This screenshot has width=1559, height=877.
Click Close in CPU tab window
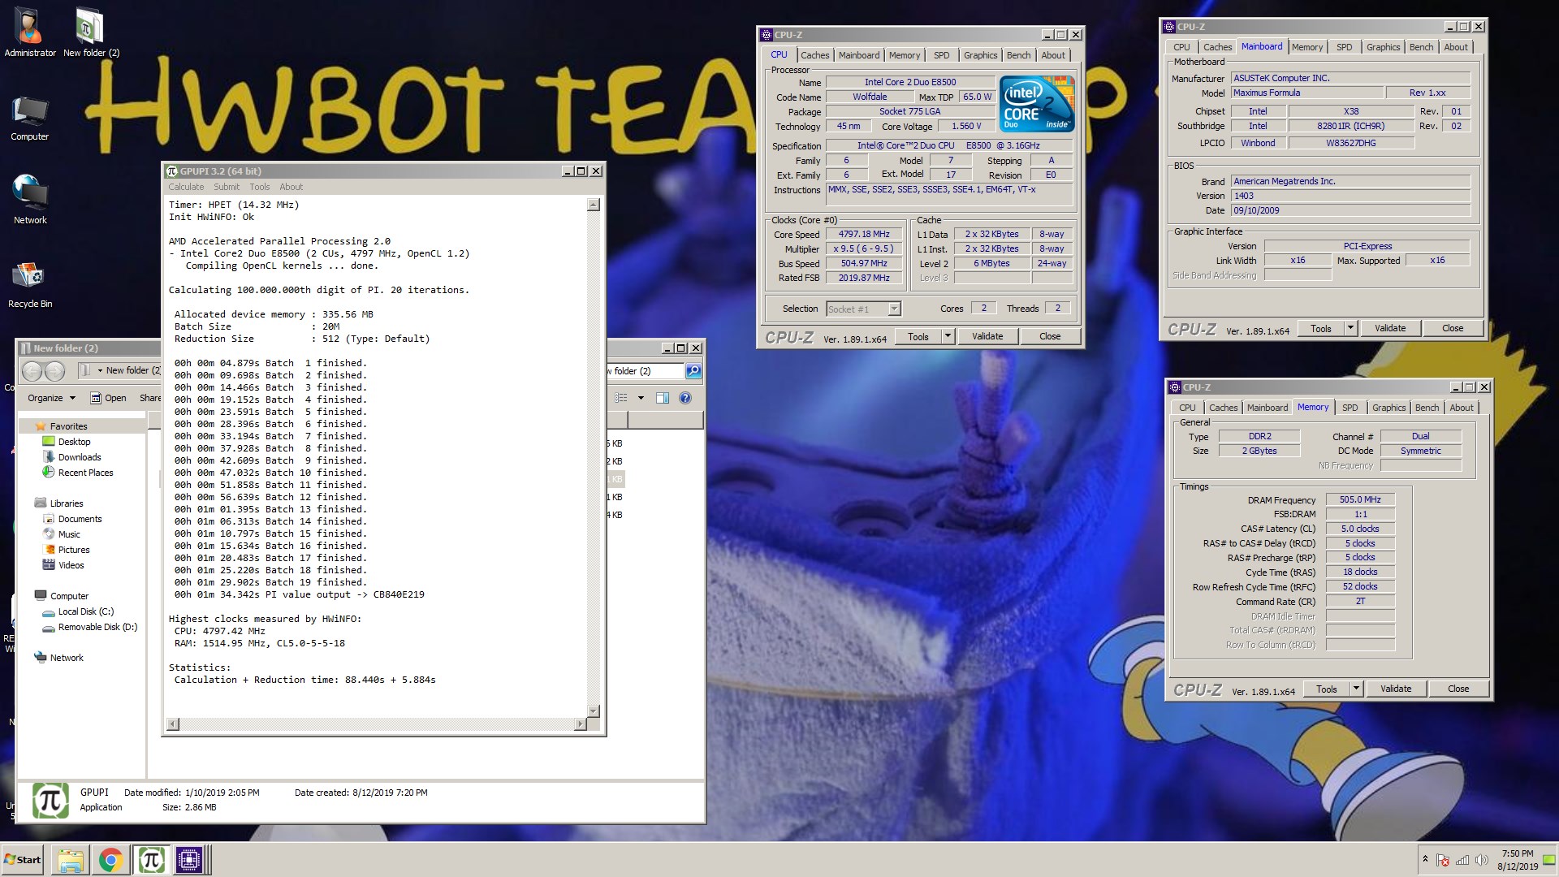pyautogui.click(x=1050, y=336)
